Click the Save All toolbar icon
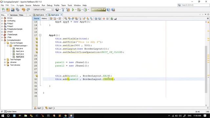This screenshot has width=210, height=118. (17, 10)
